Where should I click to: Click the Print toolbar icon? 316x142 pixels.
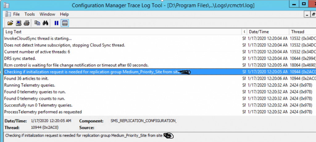point(27,23)
